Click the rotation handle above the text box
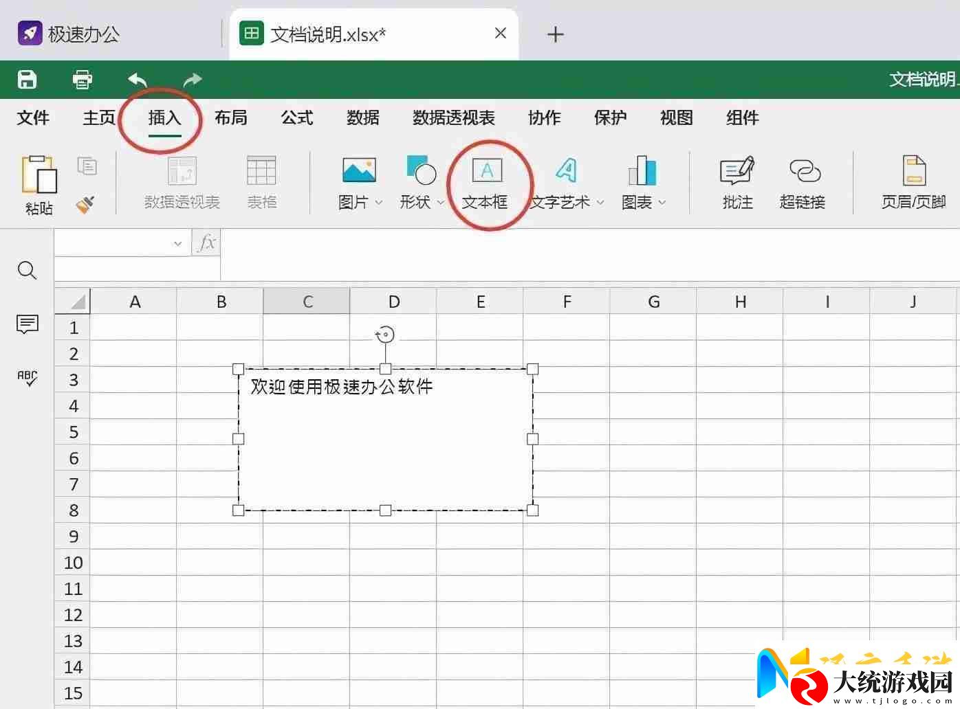This screenshot has height=709, width=960. tap(385, 335)
